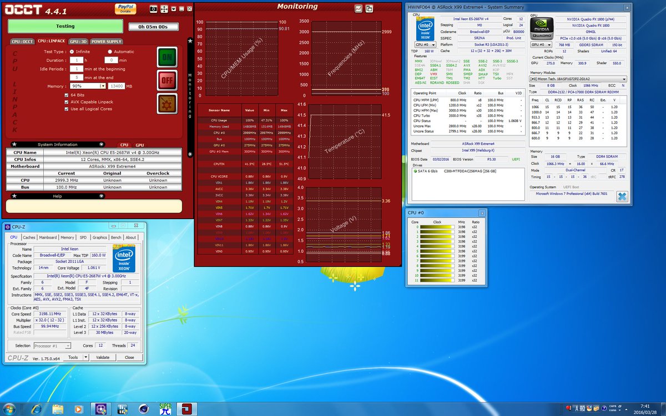Open the Memory percentage dropdown in OCCT
Image resolution: width=666 pixels, height=416 pixels.
[103, 86]
